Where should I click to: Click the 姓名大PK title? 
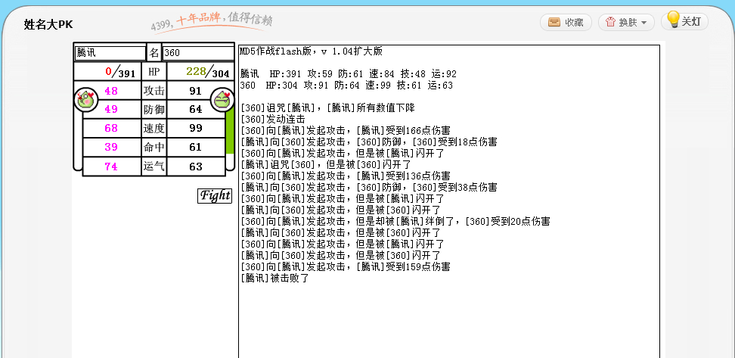(x=48, y=24)
